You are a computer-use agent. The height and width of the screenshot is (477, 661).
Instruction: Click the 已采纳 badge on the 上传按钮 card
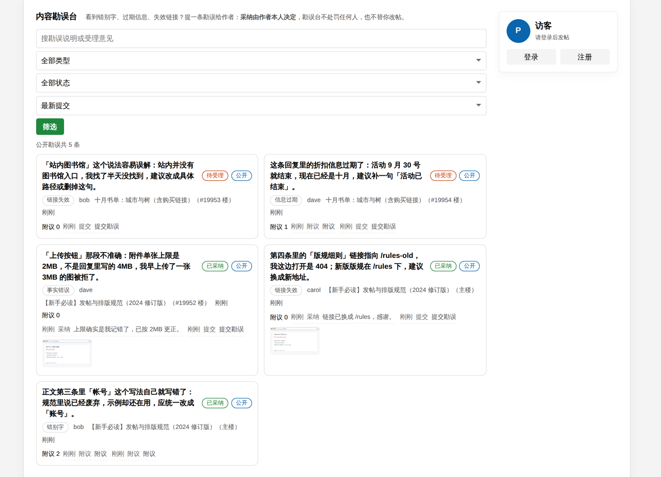point(215,266)
